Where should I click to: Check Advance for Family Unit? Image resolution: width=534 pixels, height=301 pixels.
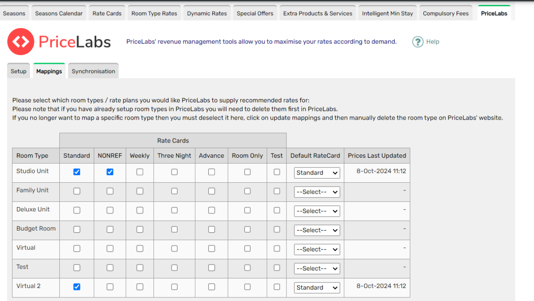tap(211, 191)
